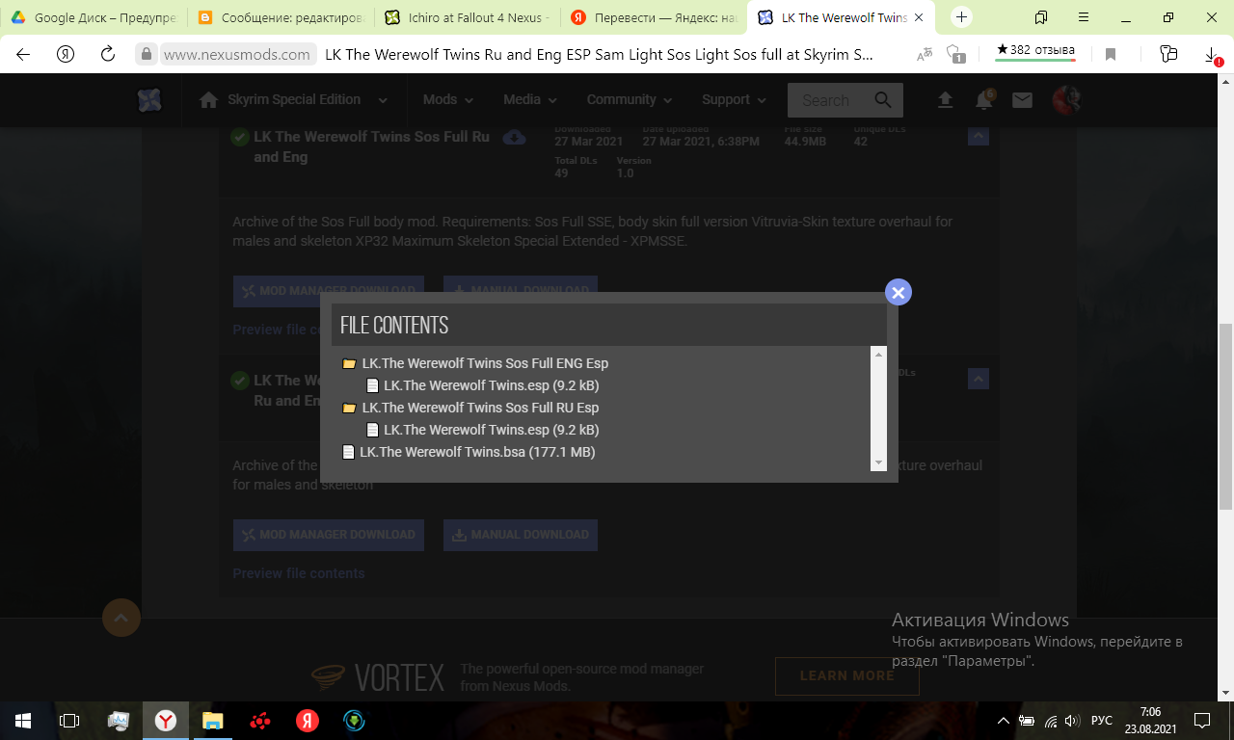Screen dimensions: 1234x740
Task: Switch to the Google Диск tab
Action: (94, 17)
